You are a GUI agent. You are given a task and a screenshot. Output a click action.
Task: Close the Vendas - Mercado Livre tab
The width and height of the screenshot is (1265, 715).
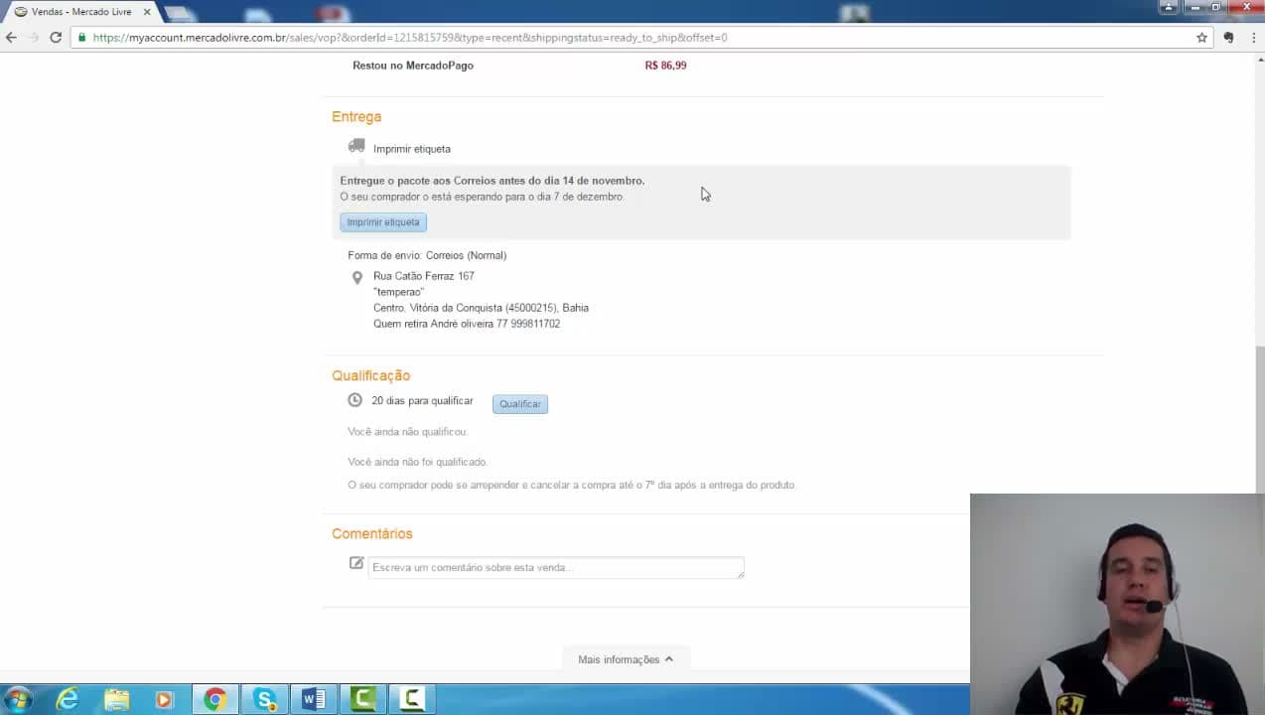147,12
